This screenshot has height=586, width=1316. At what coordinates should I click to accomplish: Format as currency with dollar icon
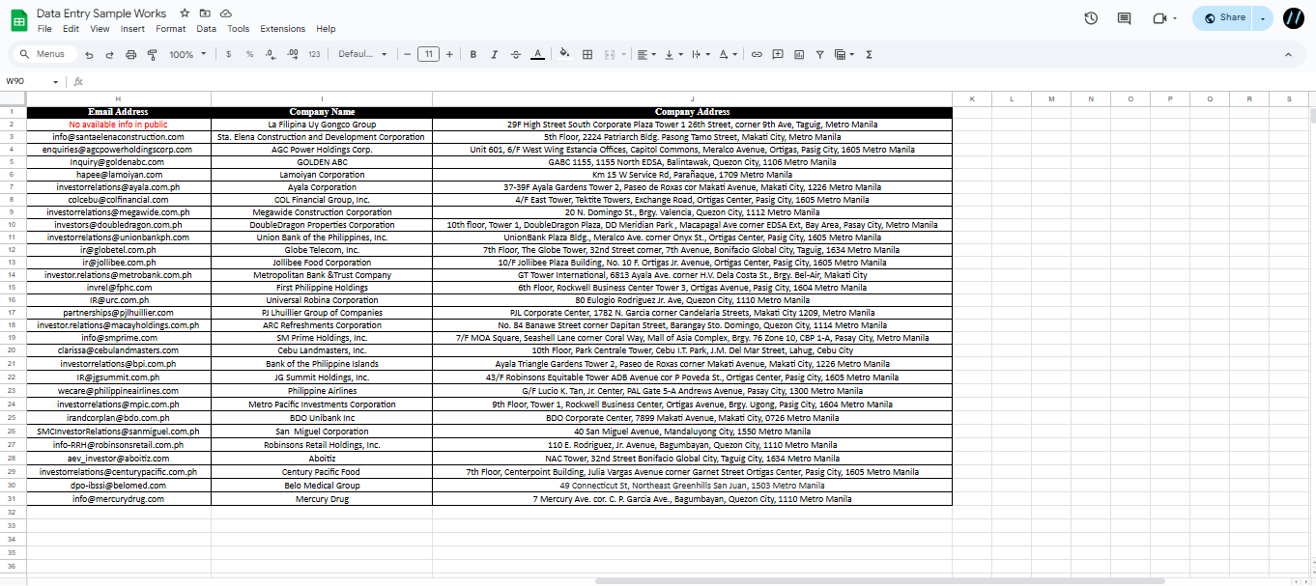coord(228,55)
